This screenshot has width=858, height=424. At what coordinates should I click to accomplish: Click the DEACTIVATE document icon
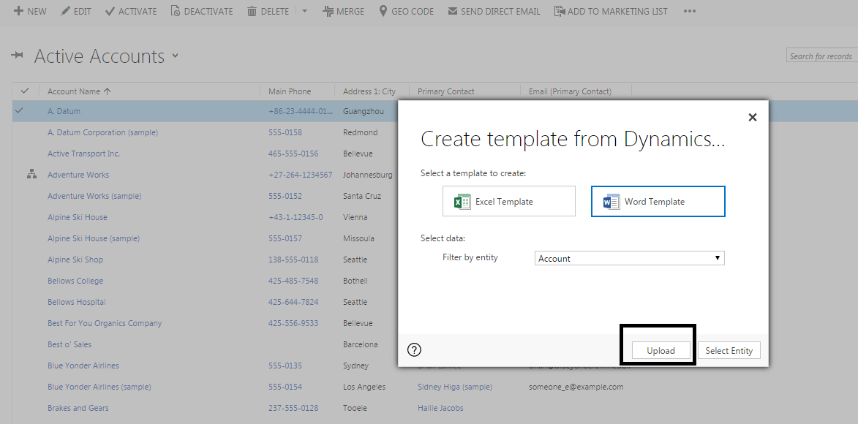tap(175, 11)
